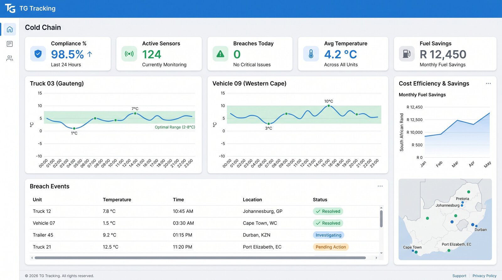Select the 10°C peak on Vehicle 09 chart
Viewport: 502px width, 280px height.
[328, 106]
